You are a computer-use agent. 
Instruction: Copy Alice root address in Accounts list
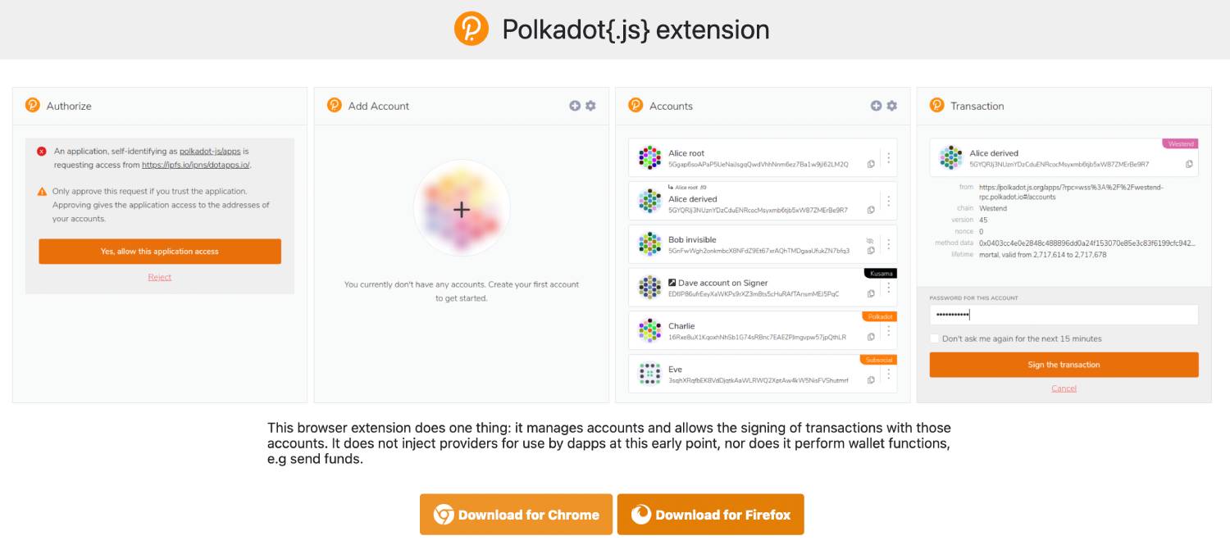(x=871, y=164)
